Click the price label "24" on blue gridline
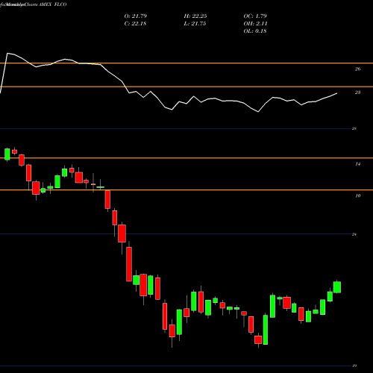Screen dimensions: 373x373 (354, 234)
